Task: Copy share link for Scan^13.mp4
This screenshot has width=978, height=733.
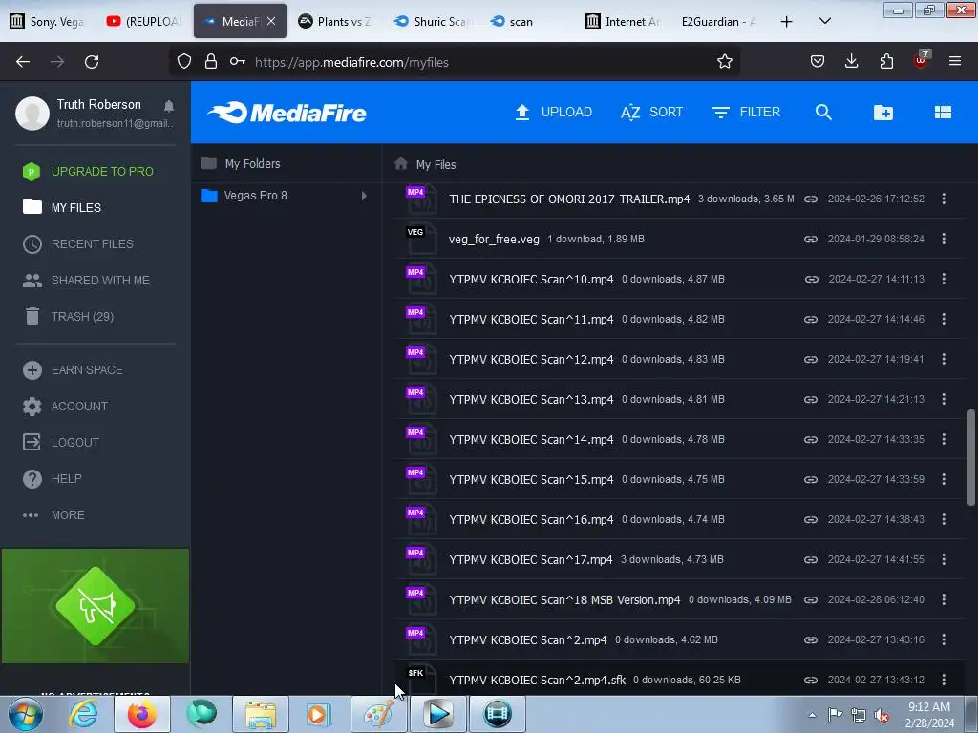Action: (810, 400)
